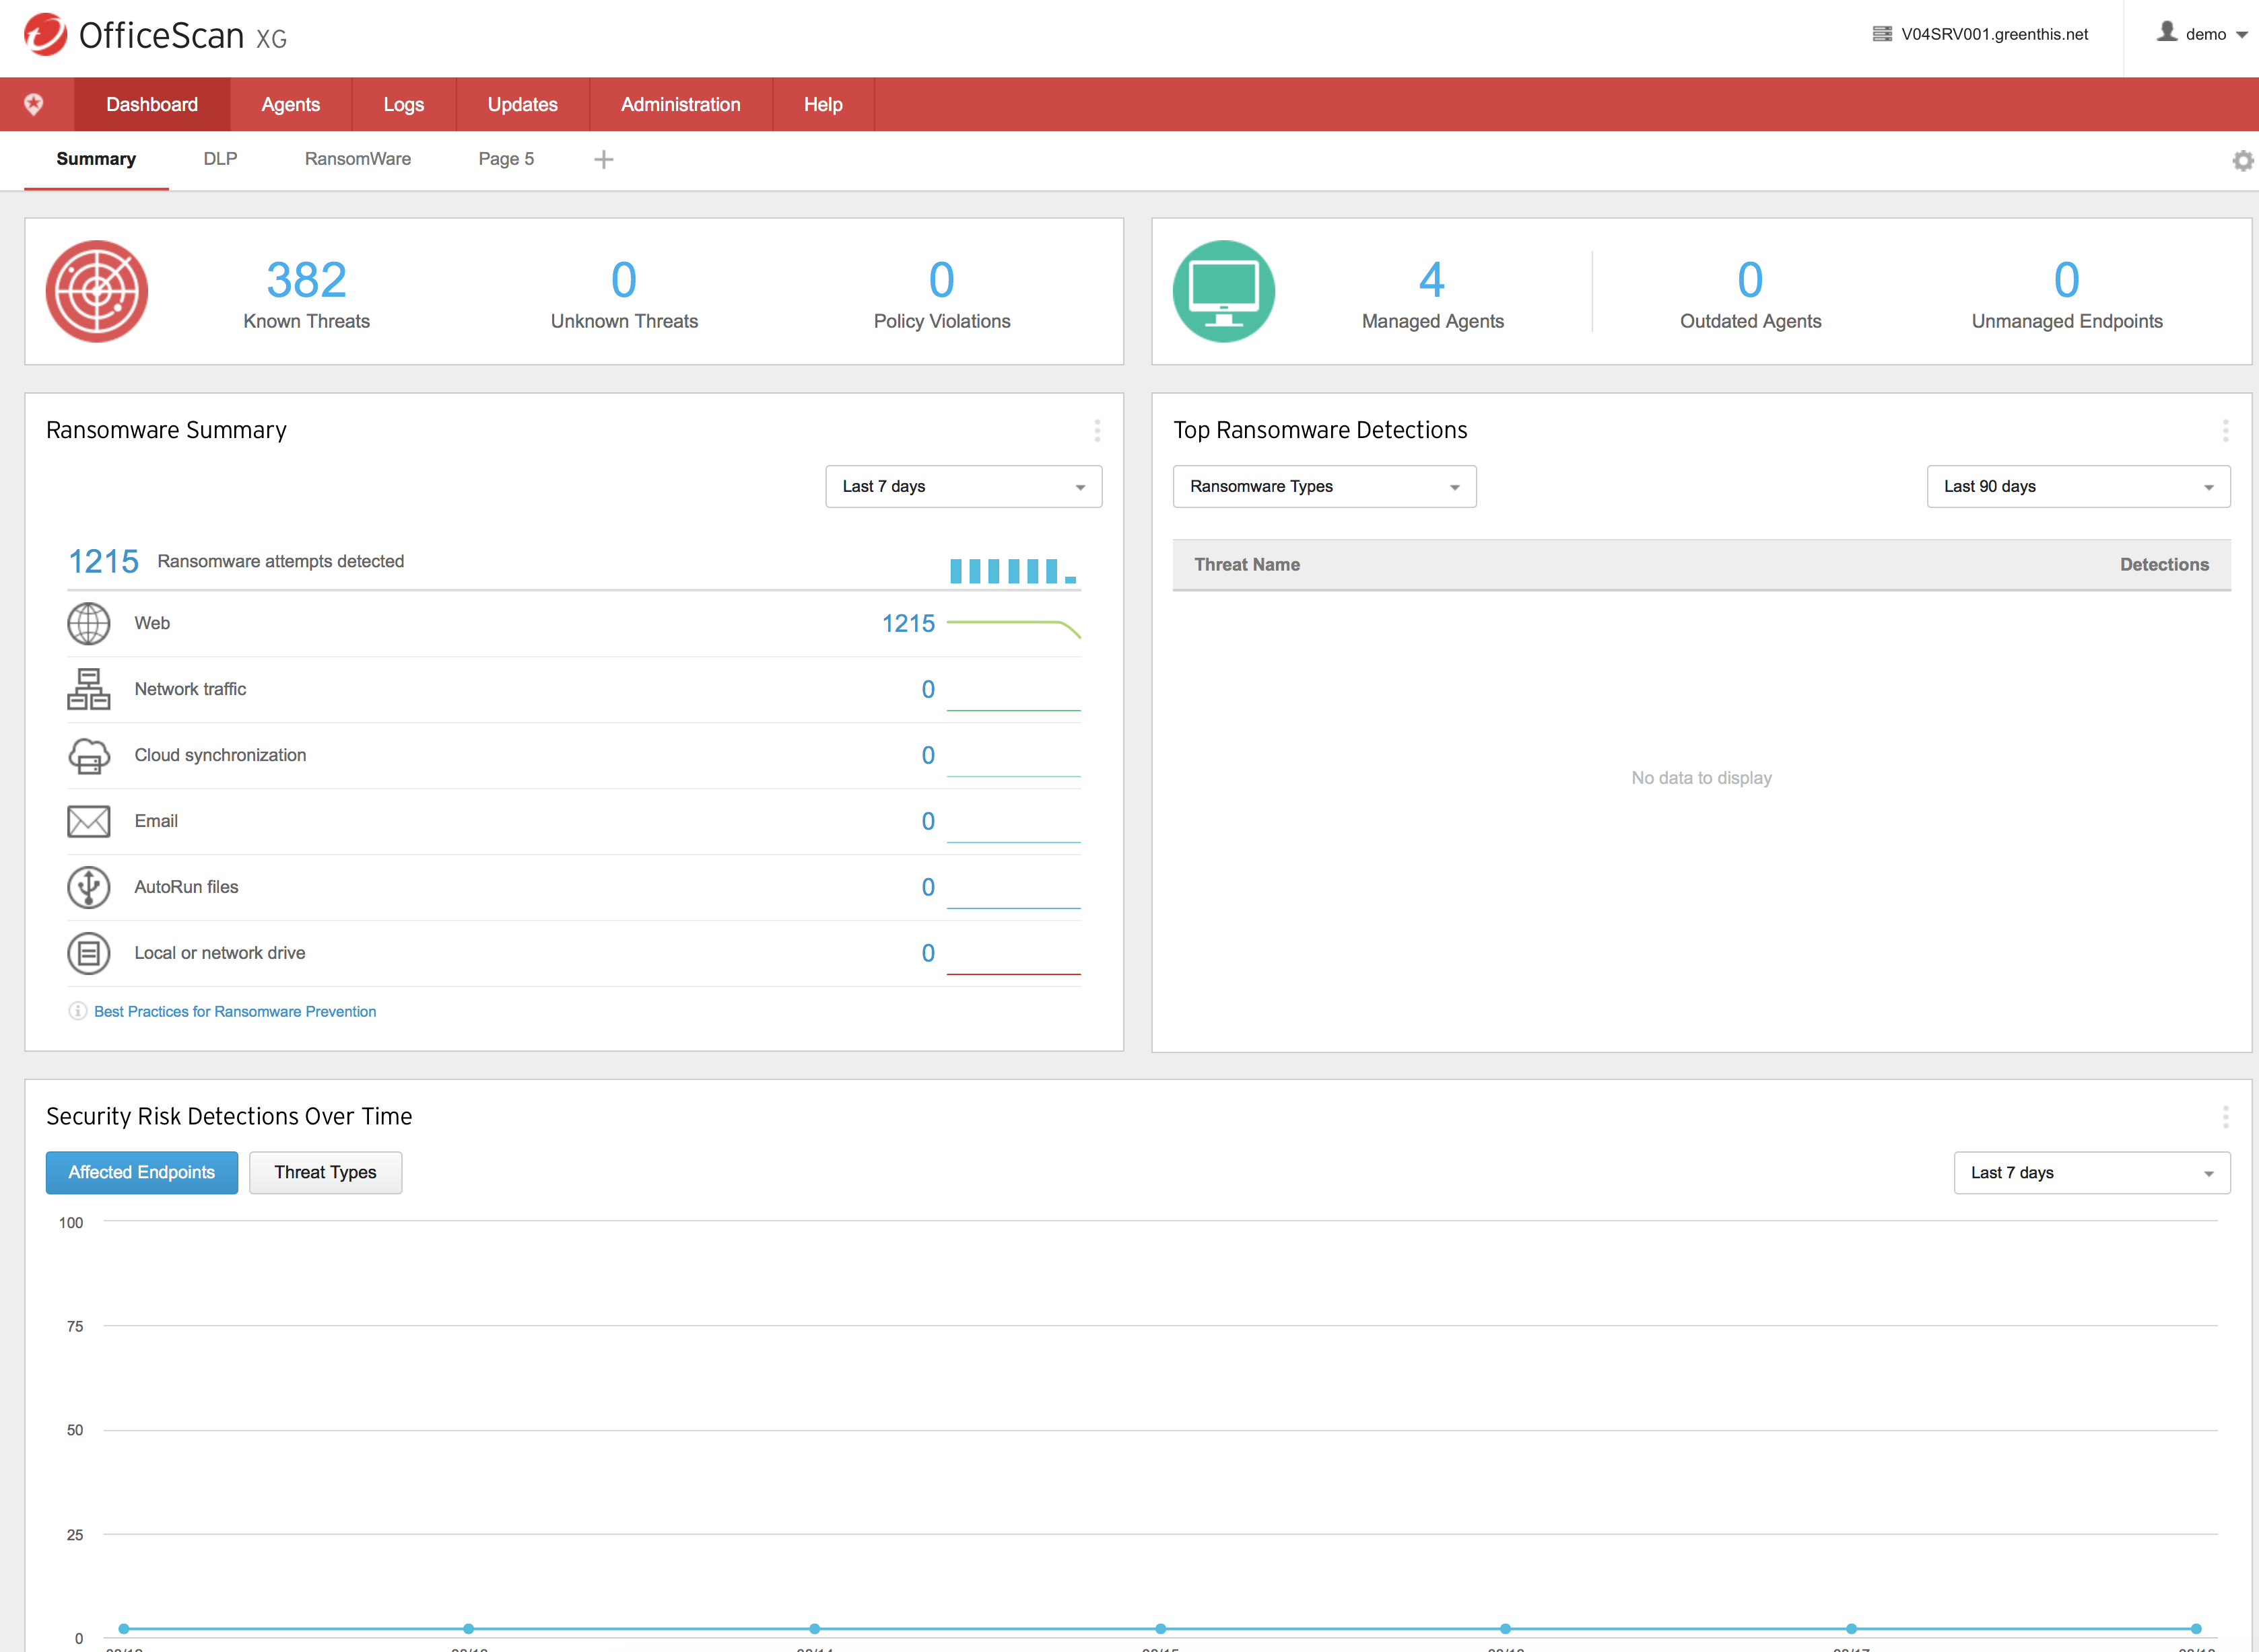Viewport: 2259px width, 1652px height.
Task: Select Affected Endpoints view toggle
Action: coord(142,1173)
